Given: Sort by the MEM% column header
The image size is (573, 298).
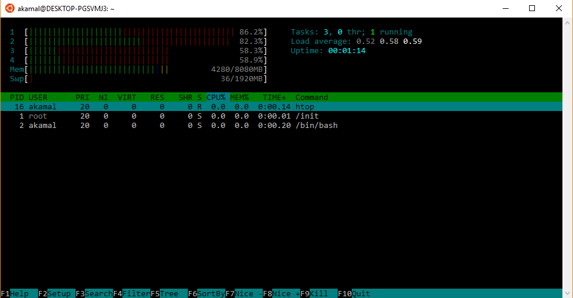Looking at the screenshot, I should click(239, 98).
